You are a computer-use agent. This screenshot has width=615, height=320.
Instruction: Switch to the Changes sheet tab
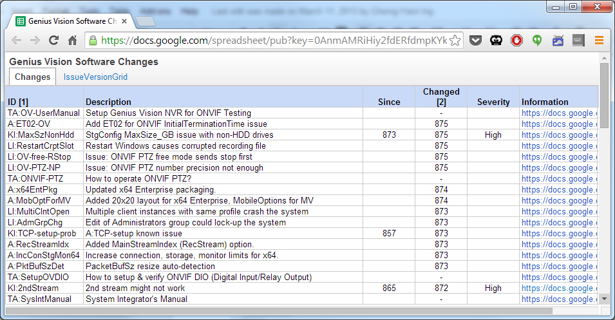point(33,77)
